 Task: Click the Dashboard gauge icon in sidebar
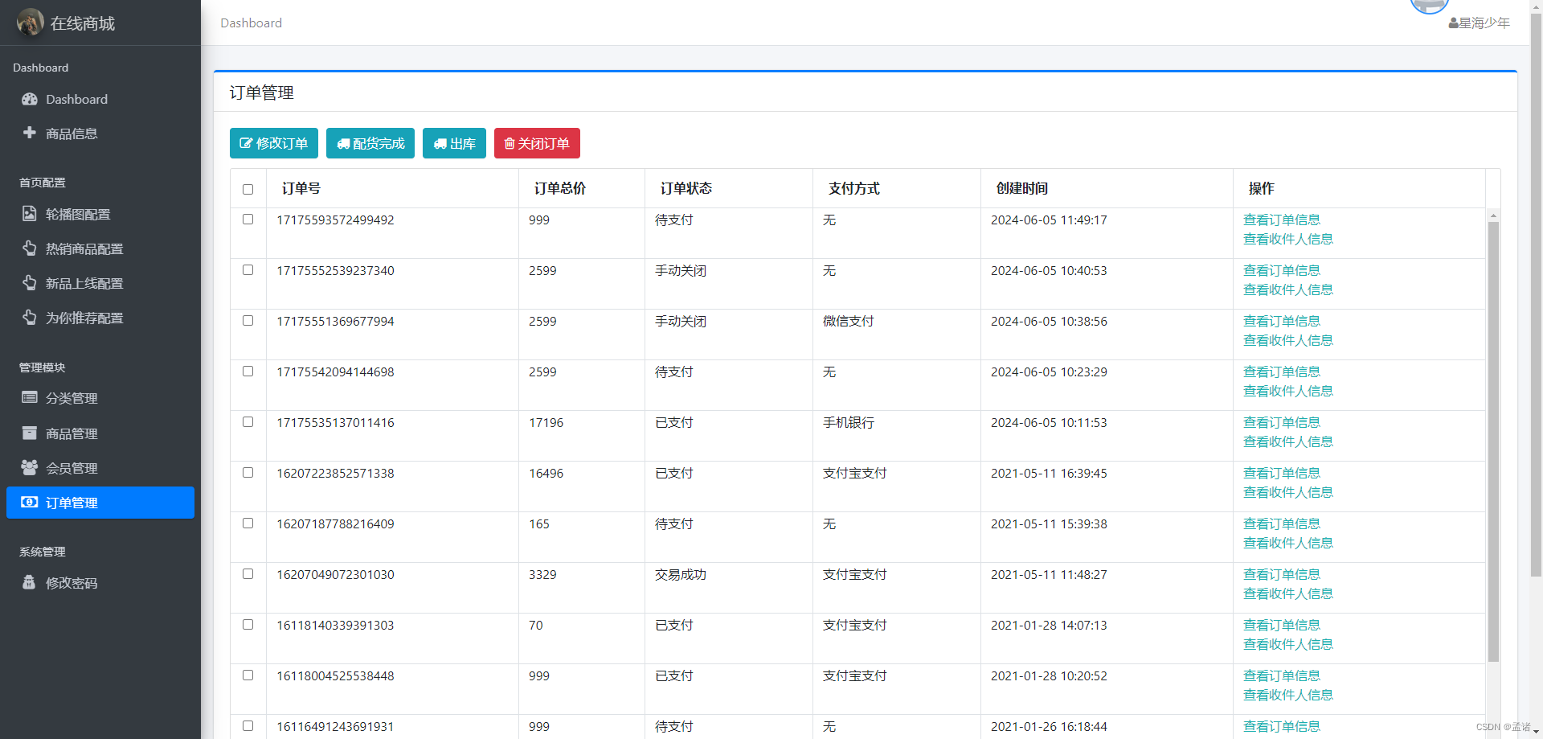click(30, 99)
